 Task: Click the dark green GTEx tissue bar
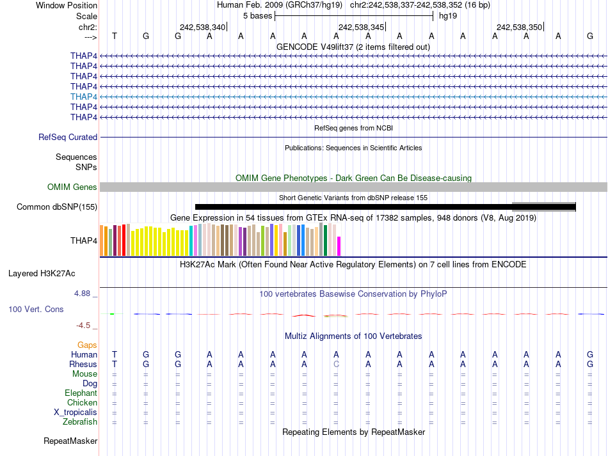325,240
